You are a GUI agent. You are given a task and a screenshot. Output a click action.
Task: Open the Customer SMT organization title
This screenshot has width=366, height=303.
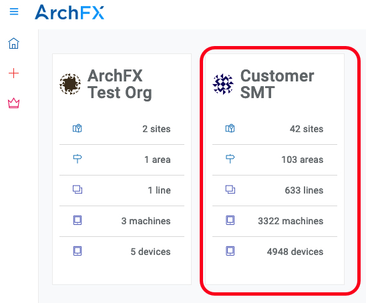277,84
